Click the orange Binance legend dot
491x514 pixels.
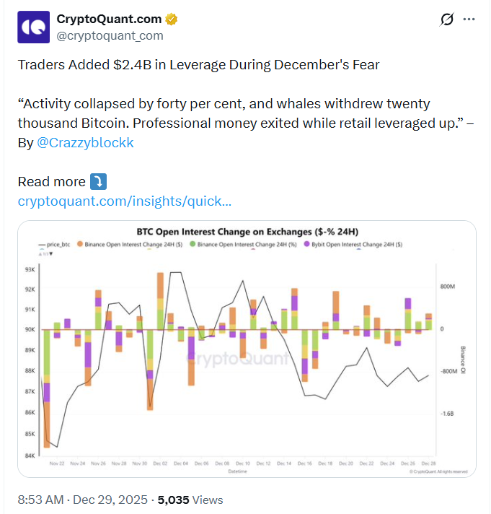80,245
